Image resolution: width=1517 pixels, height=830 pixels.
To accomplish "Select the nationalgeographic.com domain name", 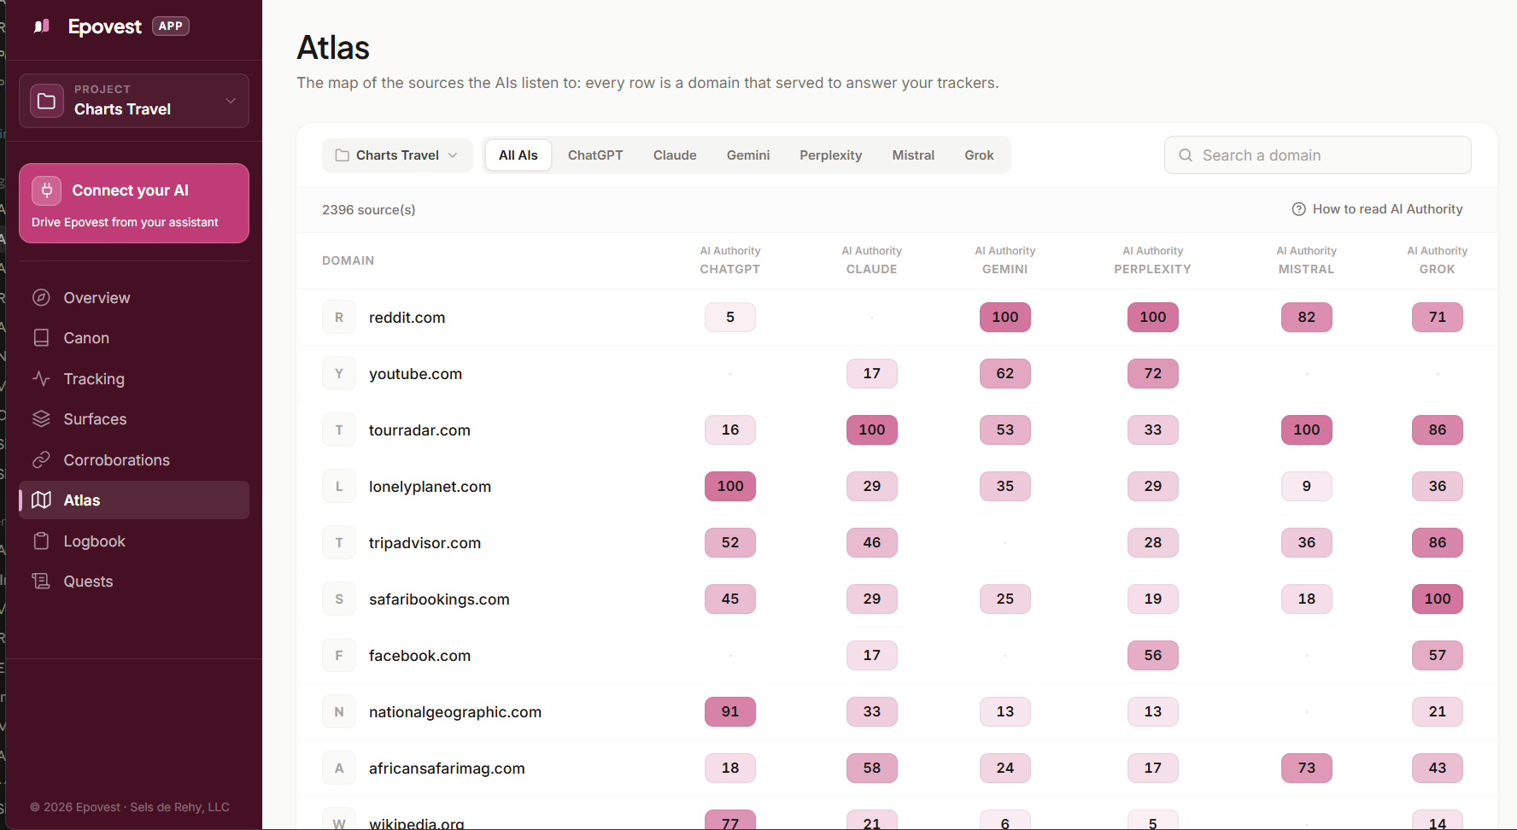I will pyautogui.click(x=455, y=712).
